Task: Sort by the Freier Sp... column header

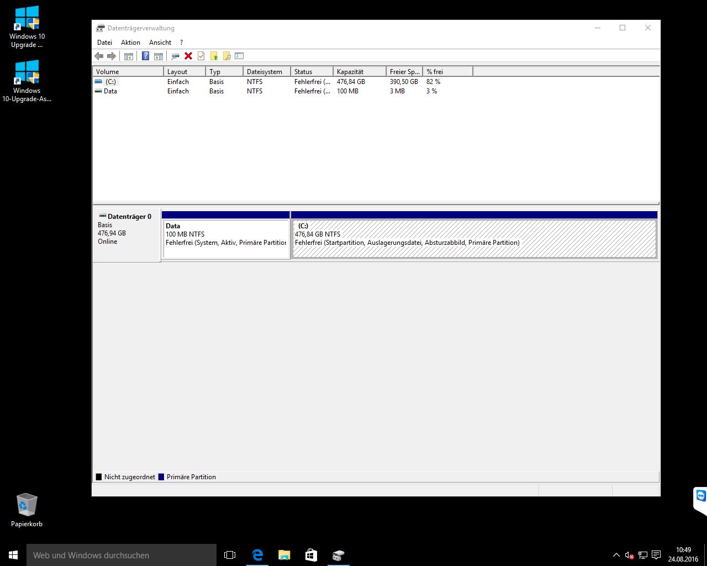Action: click(x=404, y=72)
